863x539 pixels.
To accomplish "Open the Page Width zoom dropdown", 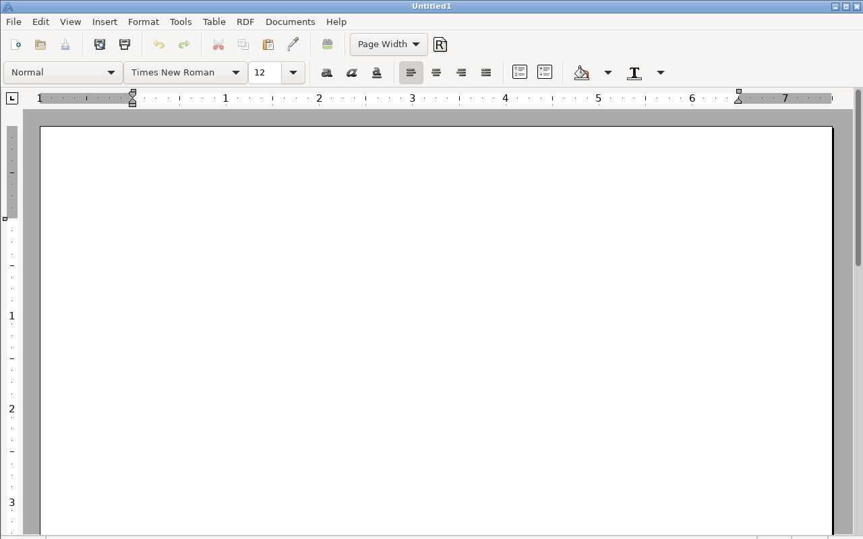I will point(389,44).
